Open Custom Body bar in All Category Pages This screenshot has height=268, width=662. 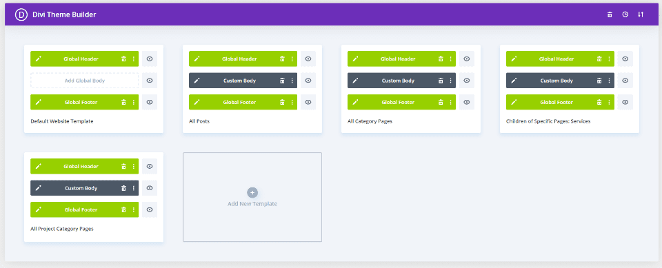tap(401, 81)
